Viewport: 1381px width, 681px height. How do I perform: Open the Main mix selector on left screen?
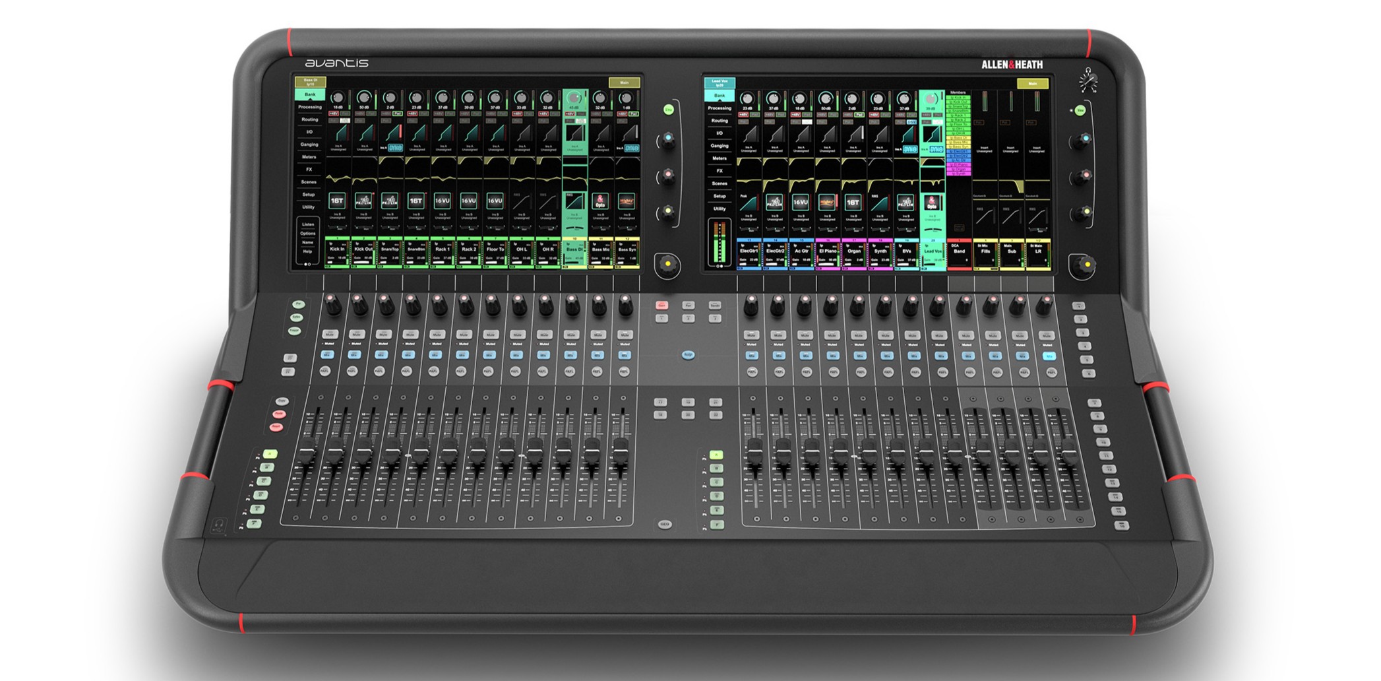click(x=624, y=82)
